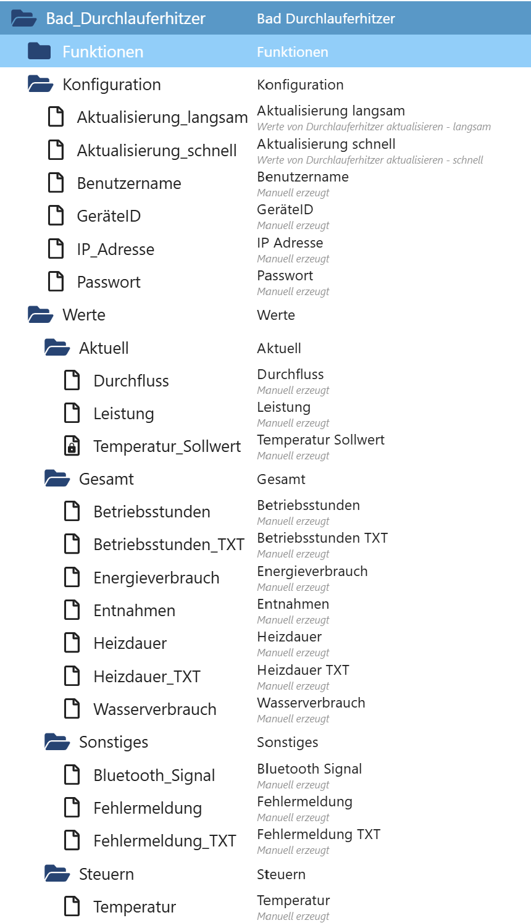Click the closed Funktionen folder icon
This screenshot has height=923, width=531.
(x=40, y=52)
